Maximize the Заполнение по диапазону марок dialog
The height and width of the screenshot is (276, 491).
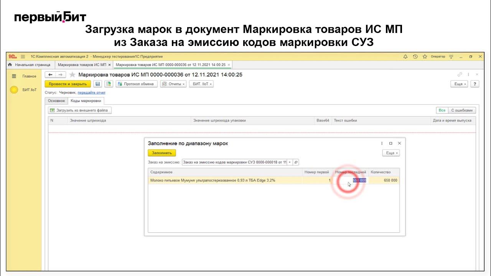point(391,143)
